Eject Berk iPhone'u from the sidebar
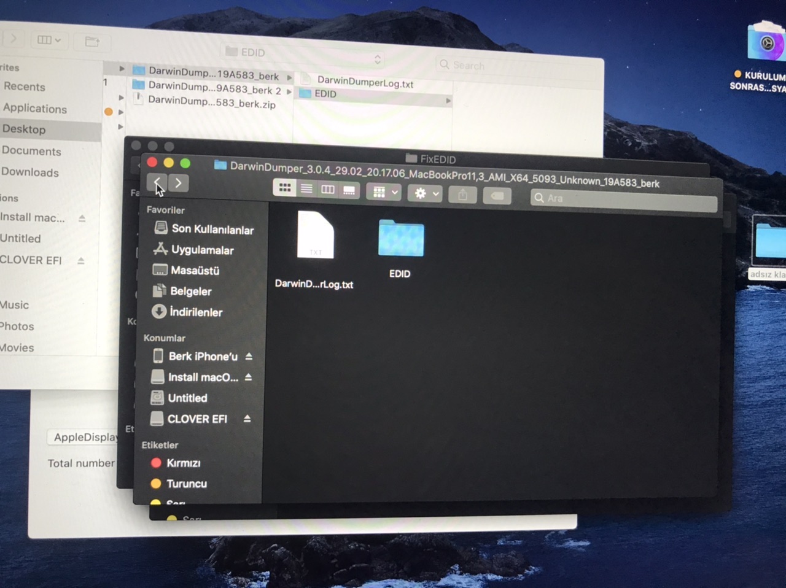The height and width of the screenshot is (588, 786). [x=249, y=356]
